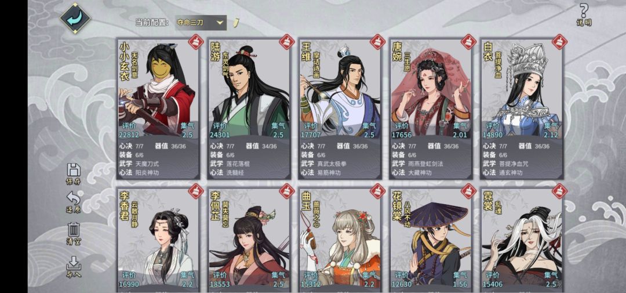
Task: Click the pencil edit icon beside configuration name
Action: click(x=236, y=22)
